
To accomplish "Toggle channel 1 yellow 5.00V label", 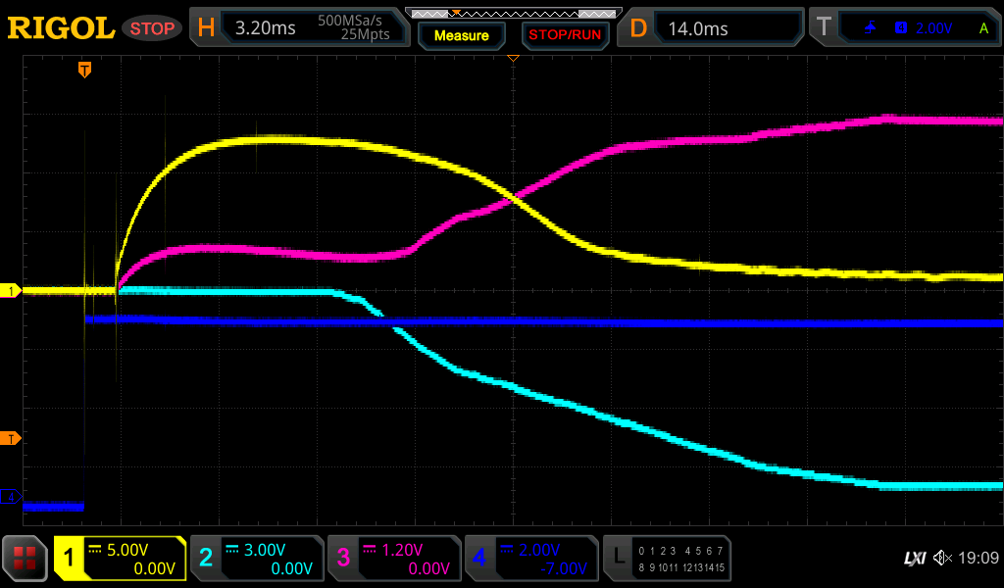I will click(x=121, y=559).
